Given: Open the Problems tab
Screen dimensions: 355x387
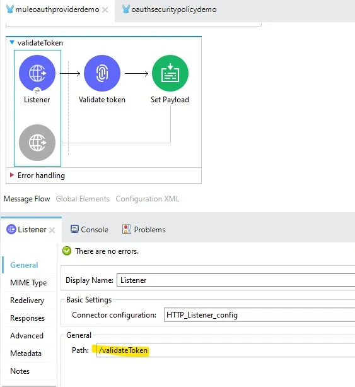Looking at the screenshot, I should pyautogui.click(x=144, y=230).
